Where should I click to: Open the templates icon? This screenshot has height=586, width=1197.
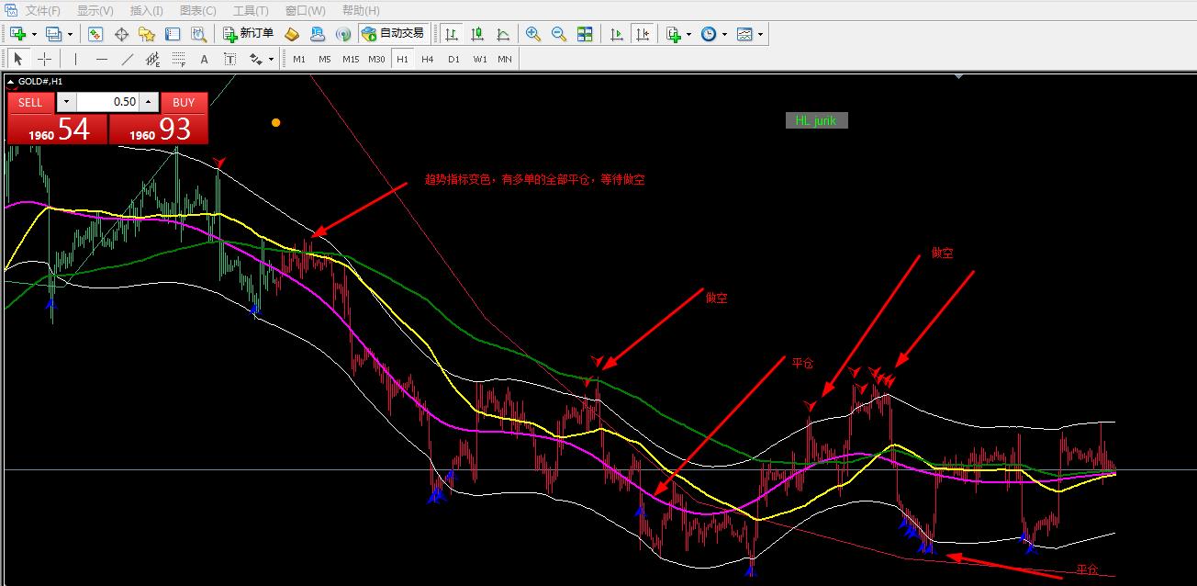[x=744, y=34]
